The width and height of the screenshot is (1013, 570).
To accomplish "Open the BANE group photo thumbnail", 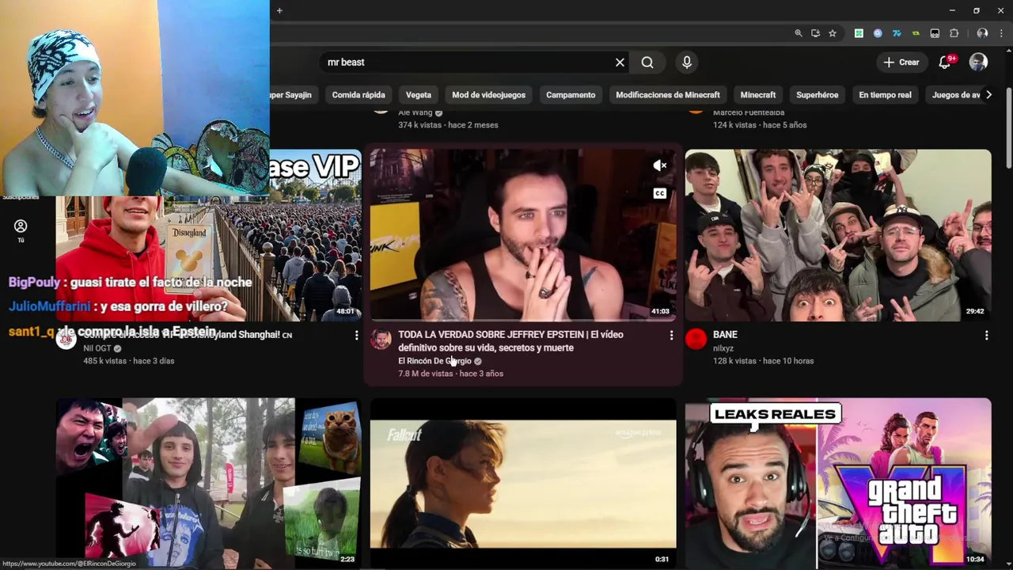I will tap(838, 235).
